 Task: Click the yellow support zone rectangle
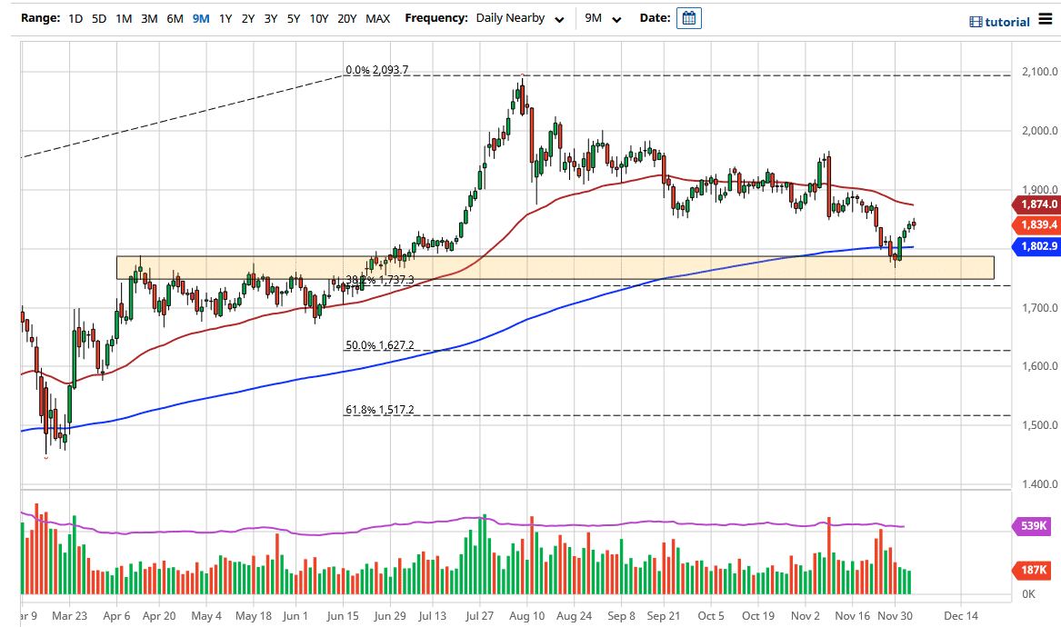coord(556,268)
